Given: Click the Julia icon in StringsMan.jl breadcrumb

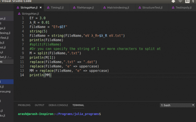Looking at the screenshot, I should tap(19, 14).
